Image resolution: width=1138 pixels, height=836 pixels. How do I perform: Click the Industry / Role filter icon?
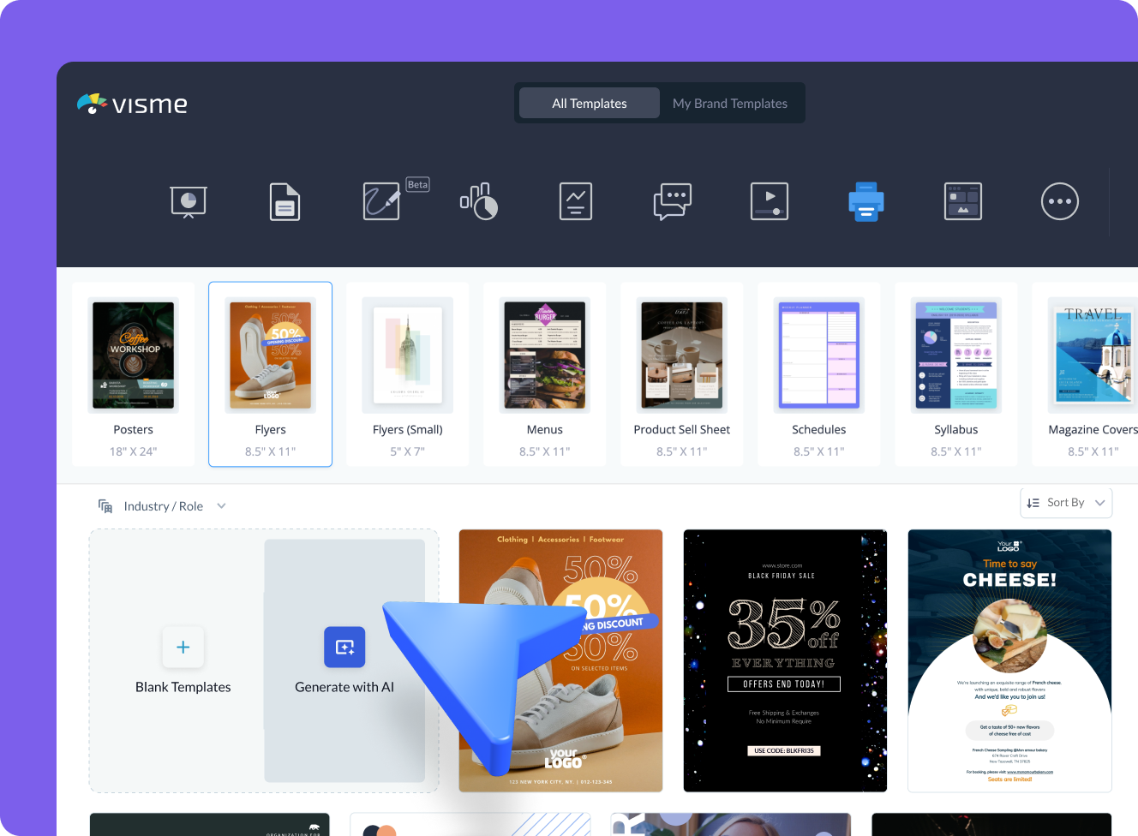105,506
